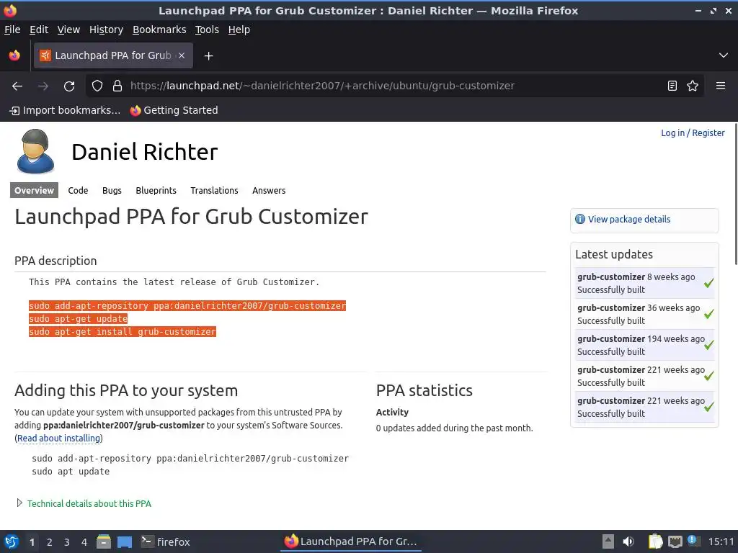This screenshot has width=738, height=553.
Task: Click the sudo apt update command text
Action: [x=71, y=472]
